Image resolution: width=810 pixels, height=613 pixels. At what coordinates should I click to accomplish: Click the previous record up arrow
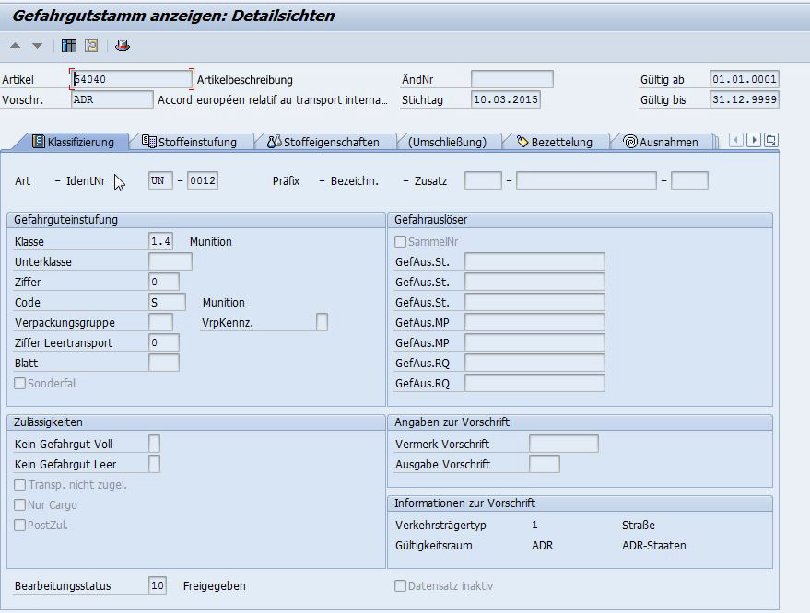[x=16, y=45]
